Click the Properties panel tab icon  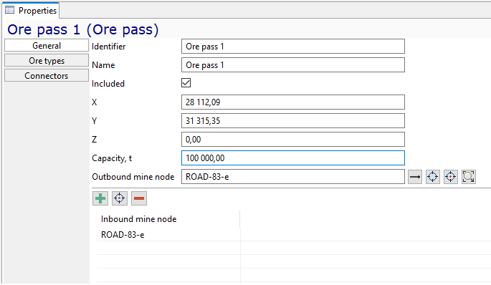tap(10, 10)
